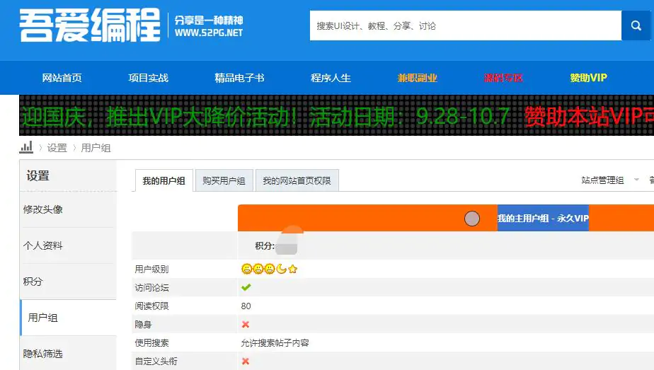Open the site logo 吾爱编程
Screen dimensions: 654x370
click(90, 25)
